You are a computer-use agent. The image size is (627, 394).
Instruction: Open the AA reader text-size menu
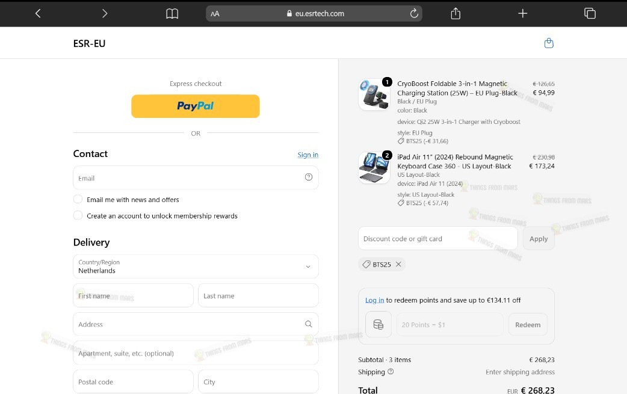[215, 14]
